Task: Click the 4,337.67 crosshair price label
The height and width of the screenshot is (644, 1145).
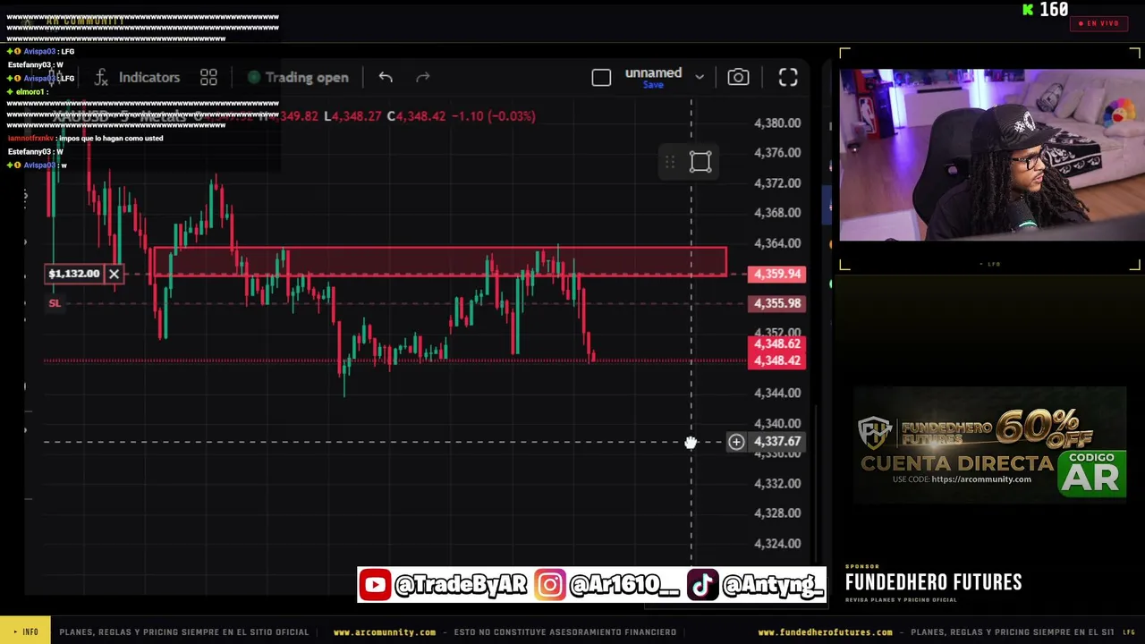Action: (x=776, y=441)
